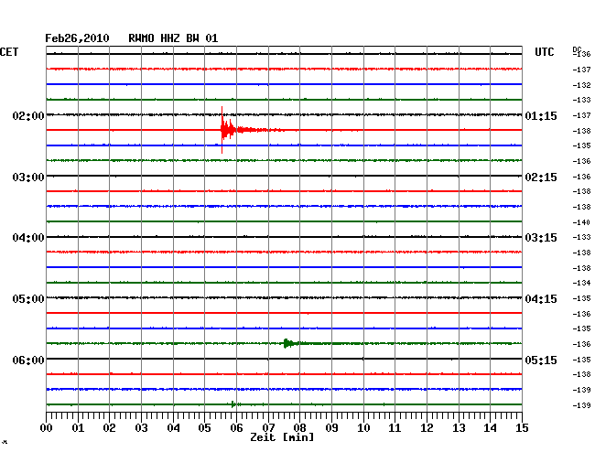Select the 03:00 CET time label

(28, 178)
